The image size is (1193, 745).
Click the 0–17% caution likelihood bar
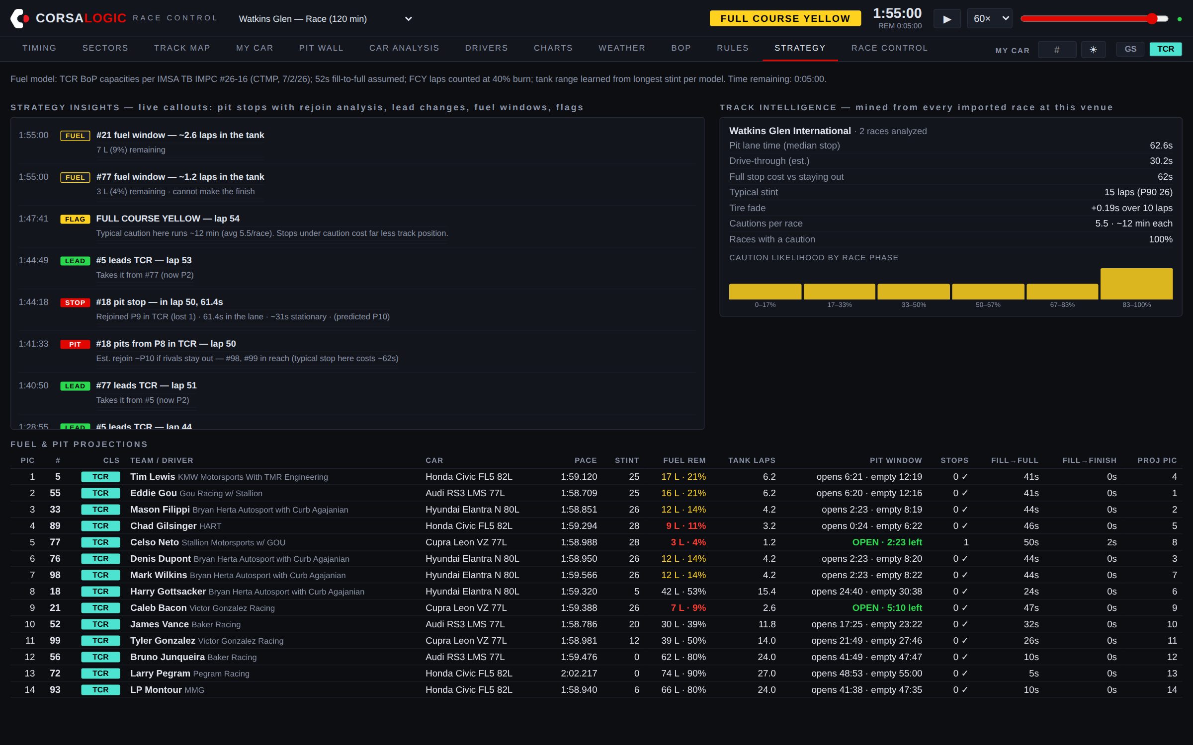pos(765,292)
